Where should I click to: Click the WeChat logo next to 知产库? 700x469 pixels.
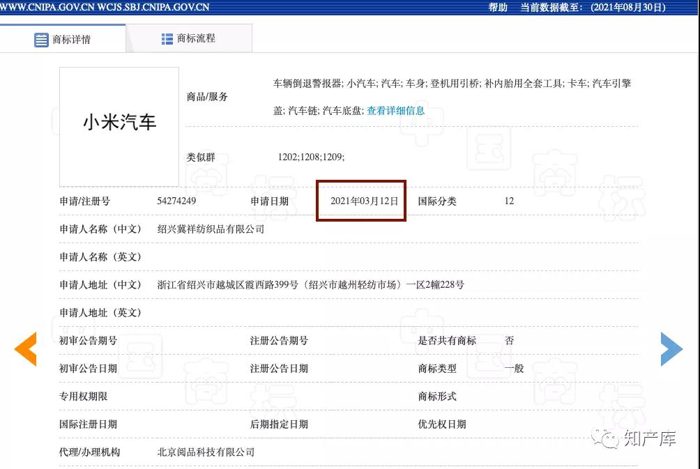(605, 438)
